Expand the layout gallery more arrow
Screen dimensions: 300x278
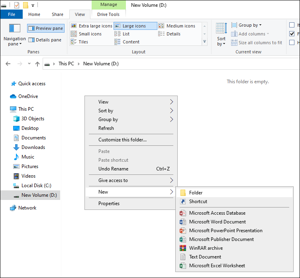point(205,41)
